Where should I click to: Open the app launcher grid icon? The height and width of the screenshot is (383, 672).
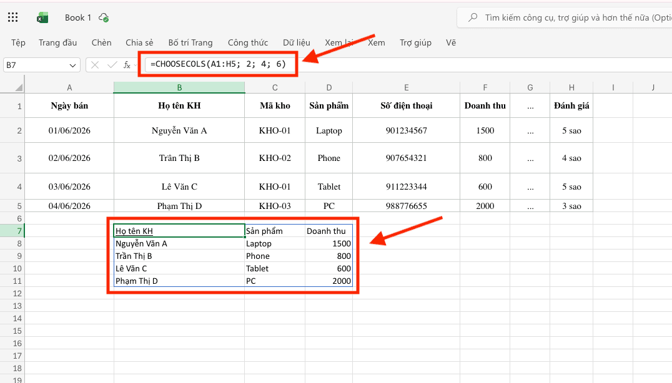click(13, 17)
